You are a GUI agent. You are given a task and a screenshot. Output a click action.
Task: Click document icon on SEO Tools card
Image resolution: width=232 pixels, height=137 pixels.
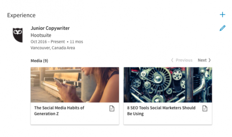(205, 109)
